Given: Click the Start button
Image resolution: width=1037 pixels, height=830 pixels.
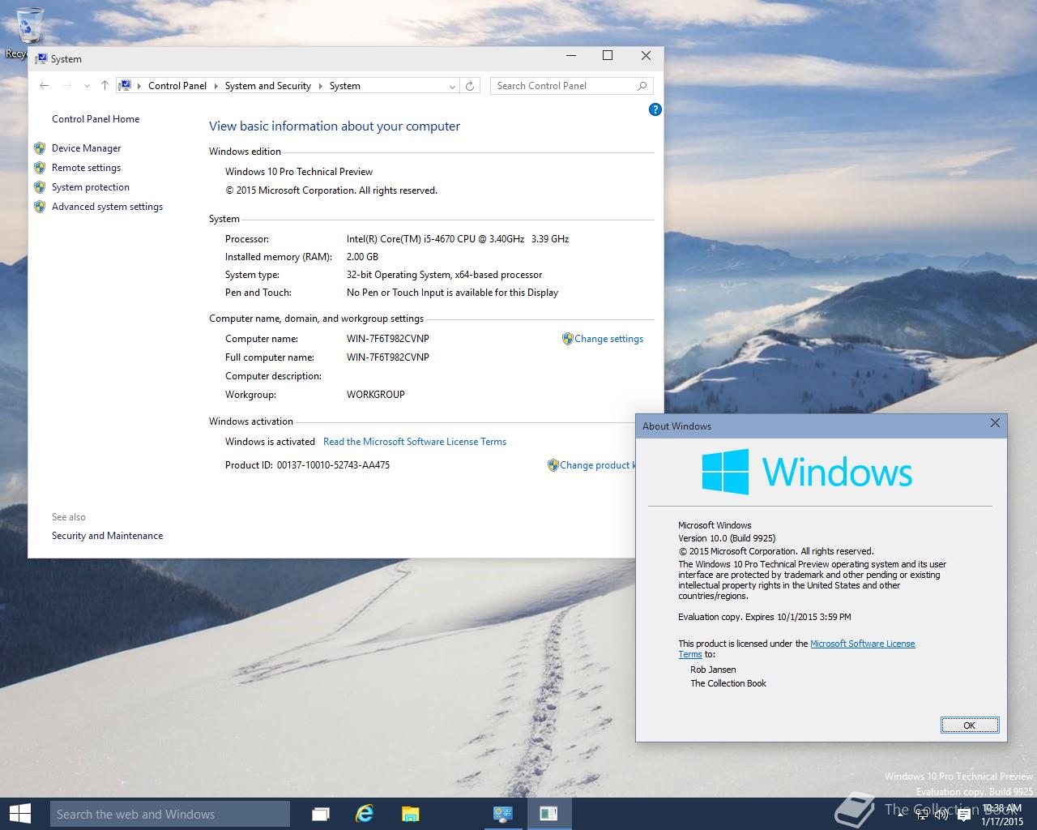Looking at the screenshot, I should (19, 814).
